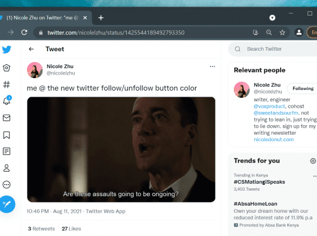The height and width of the screenshot is (236, 317).
Task: Click the Nicole Zhu name in tweet header
Action: point(60,66)
